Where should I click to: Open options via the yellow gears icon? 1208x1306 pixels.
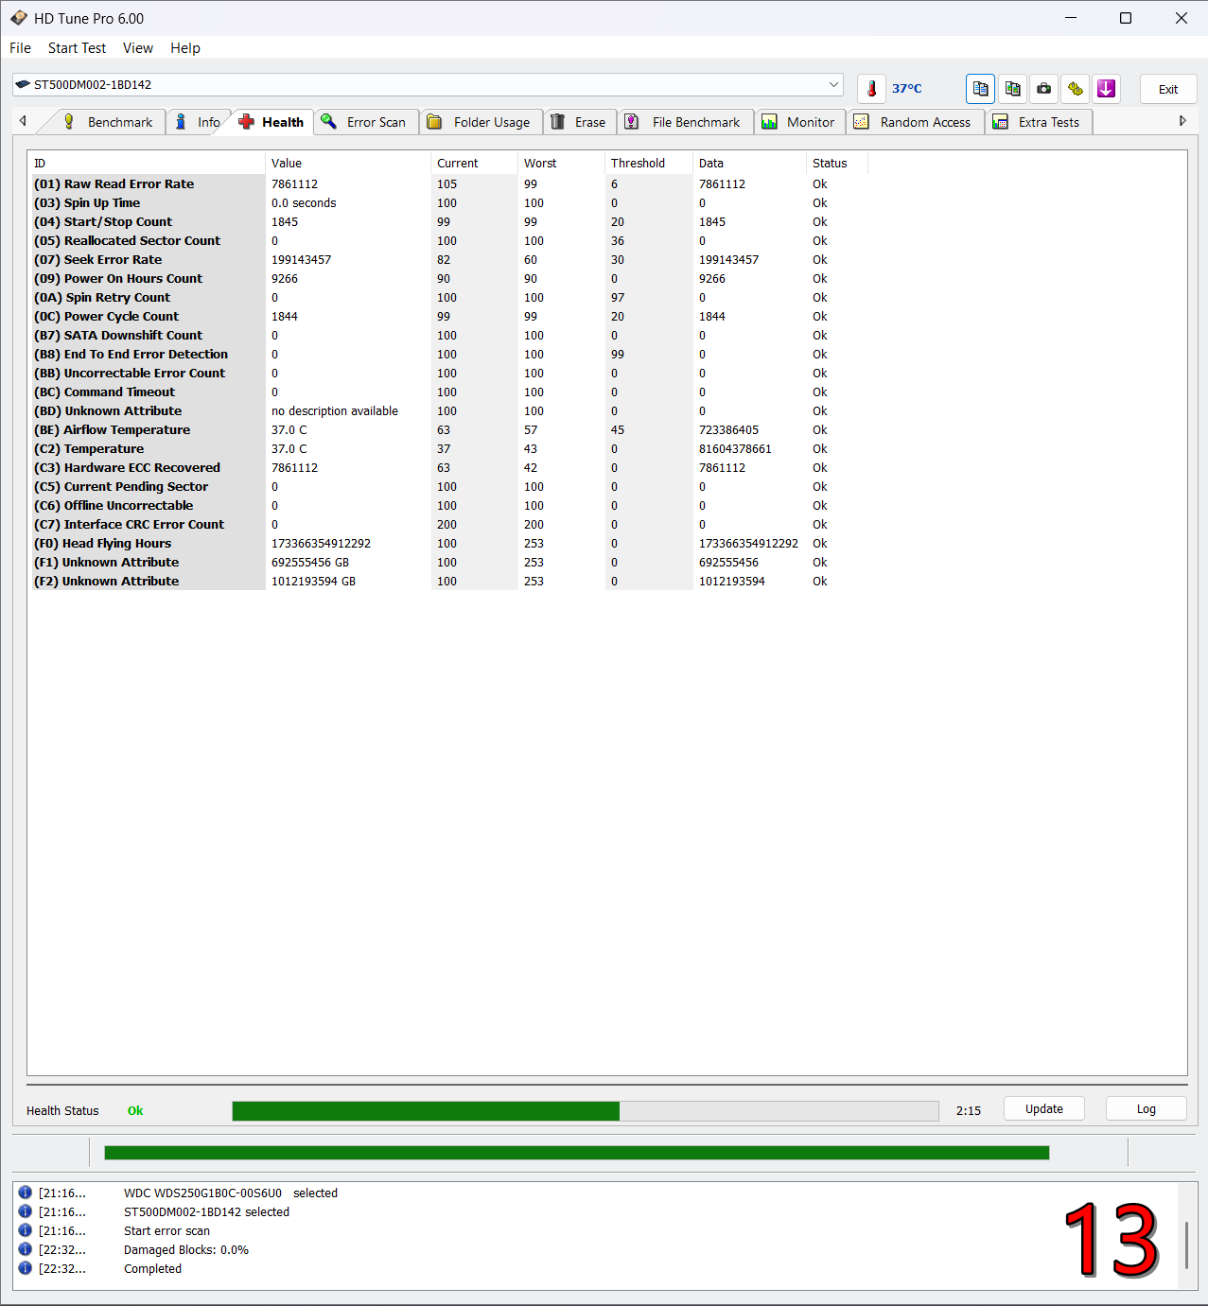1076,89
